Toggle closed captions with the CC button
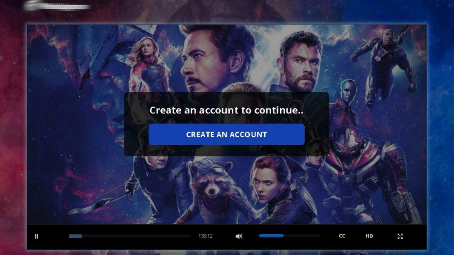Image resolution: width=454 pixels, height=255 pixels. pyautogui.click(x=342, y=236)
